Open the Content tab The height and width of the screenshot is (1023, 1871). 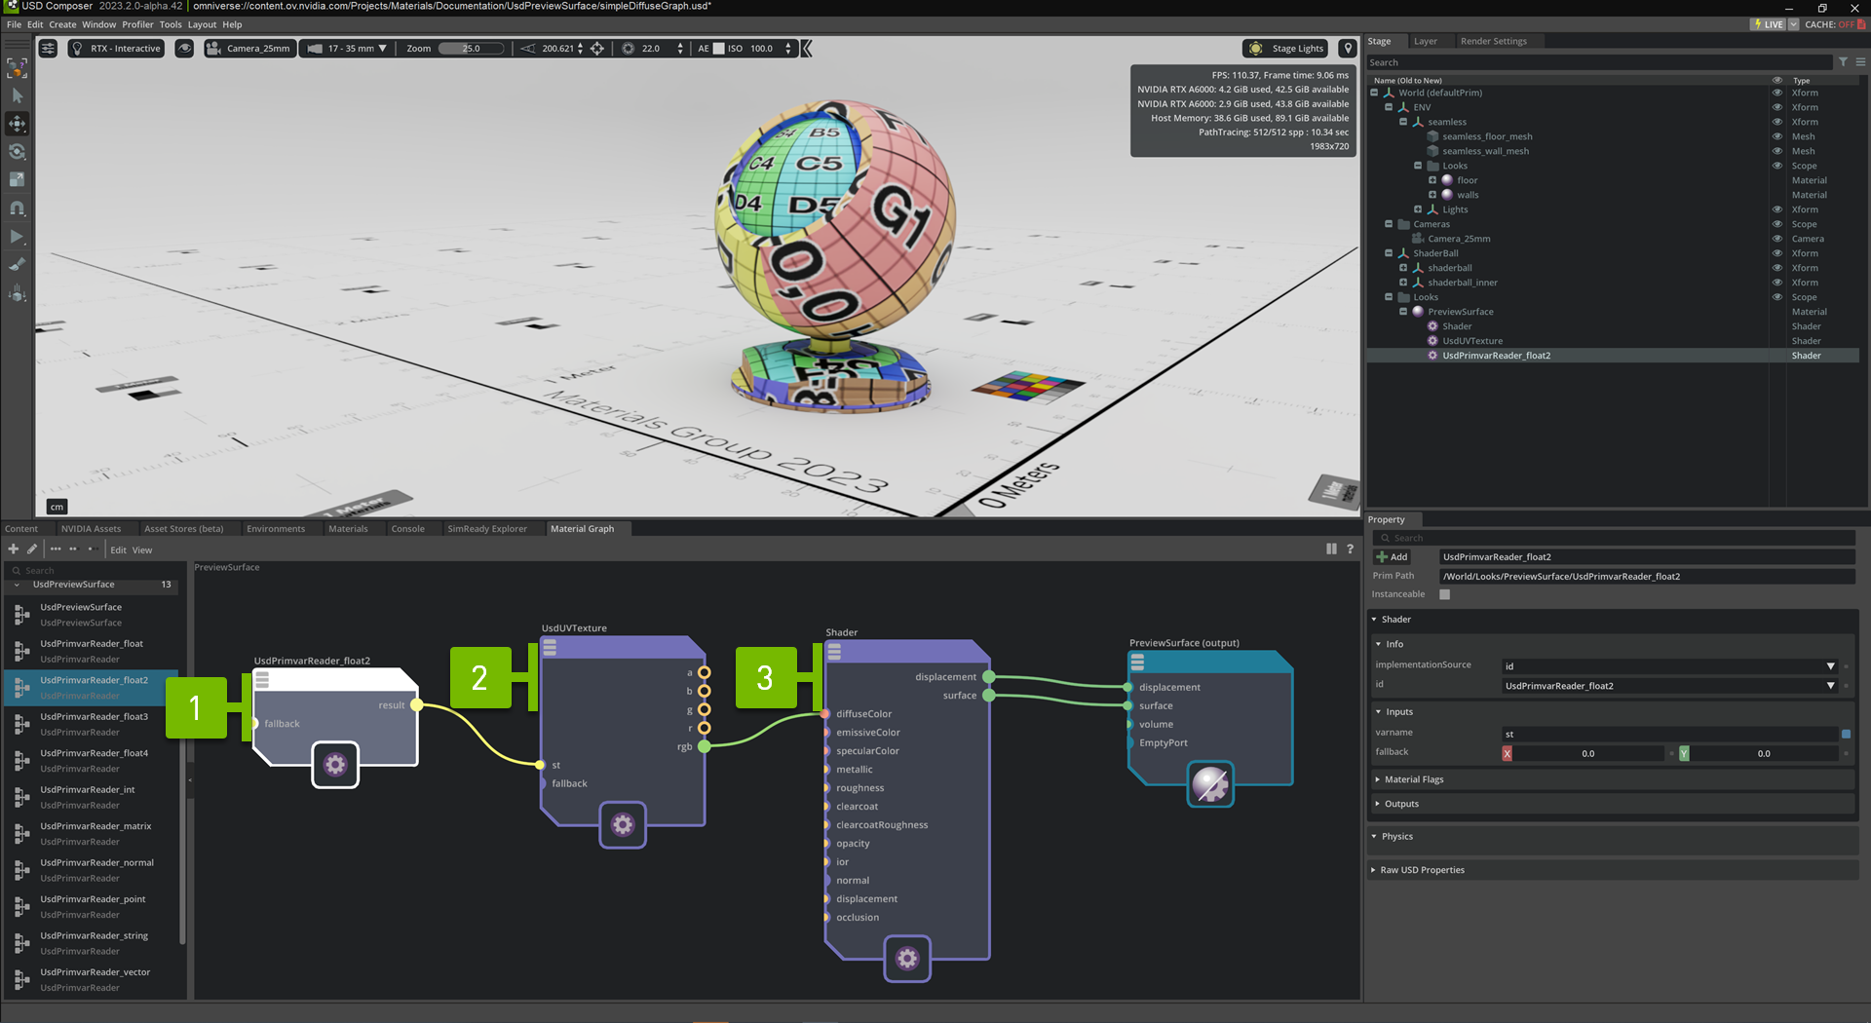point(21,529)
